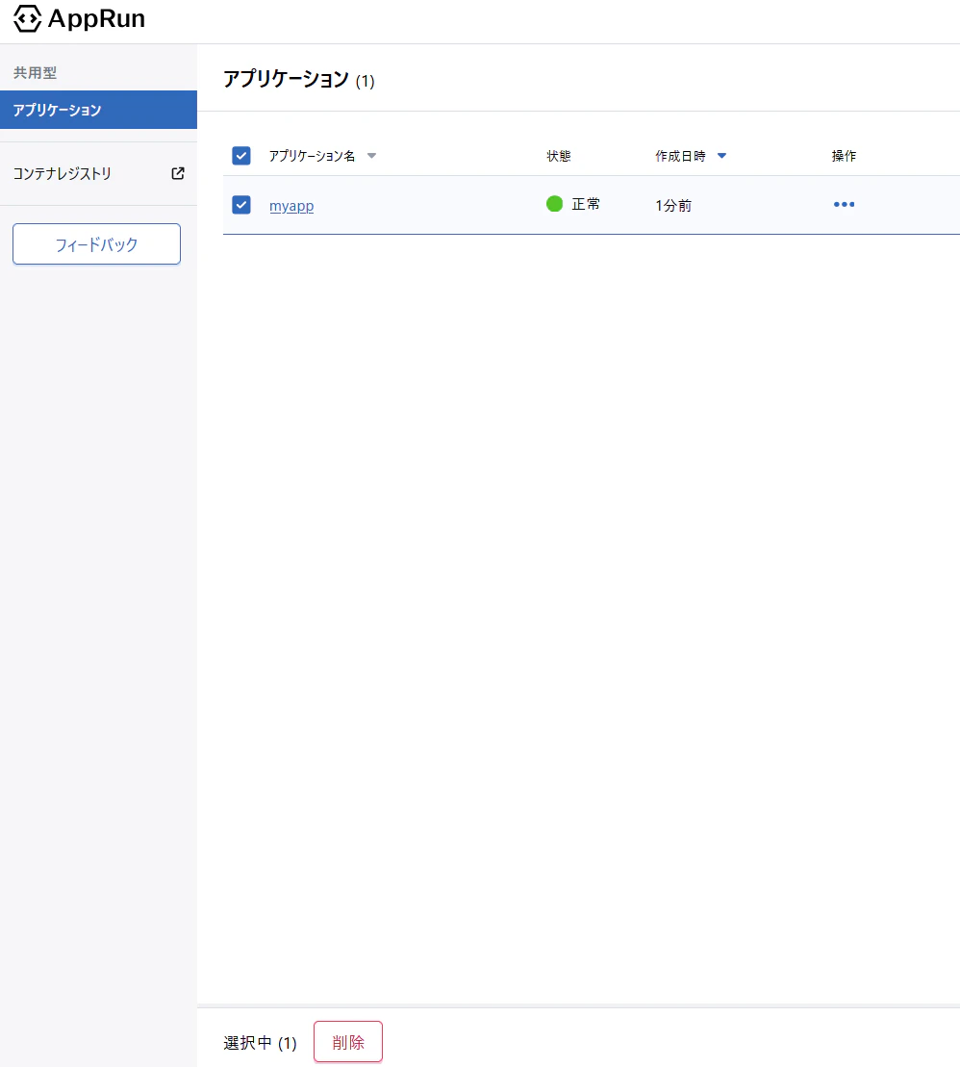
Task: Open the external link icon beside コンテナレジストリ
Action: click(178, 173)
